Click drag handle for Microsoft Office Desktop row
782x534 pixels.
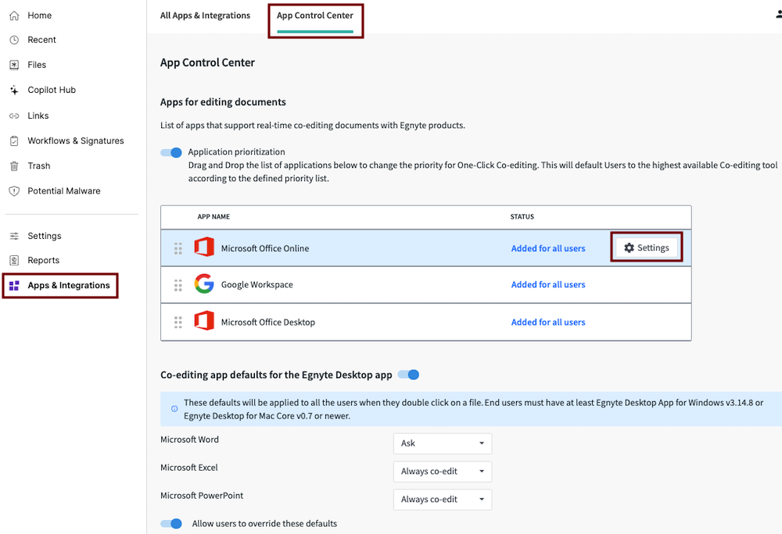(x=178, y=322)
